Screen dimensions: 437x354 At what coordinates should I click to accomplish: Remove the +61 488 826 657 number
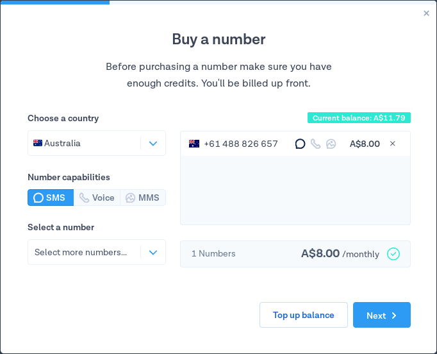coord(392,144)
